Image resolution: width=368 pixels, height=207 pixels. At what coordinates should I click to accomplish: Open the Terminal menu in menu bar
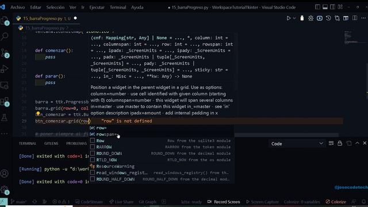[118, 7]
